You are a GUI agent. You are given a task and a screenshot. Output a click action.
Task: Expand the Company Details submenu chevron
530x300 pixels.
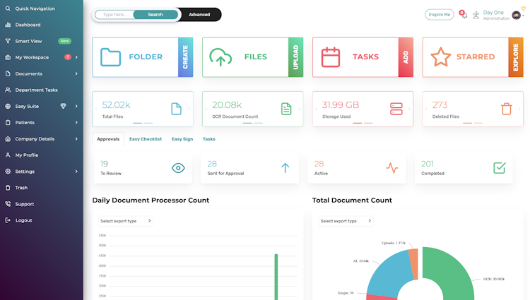[76, 138]
